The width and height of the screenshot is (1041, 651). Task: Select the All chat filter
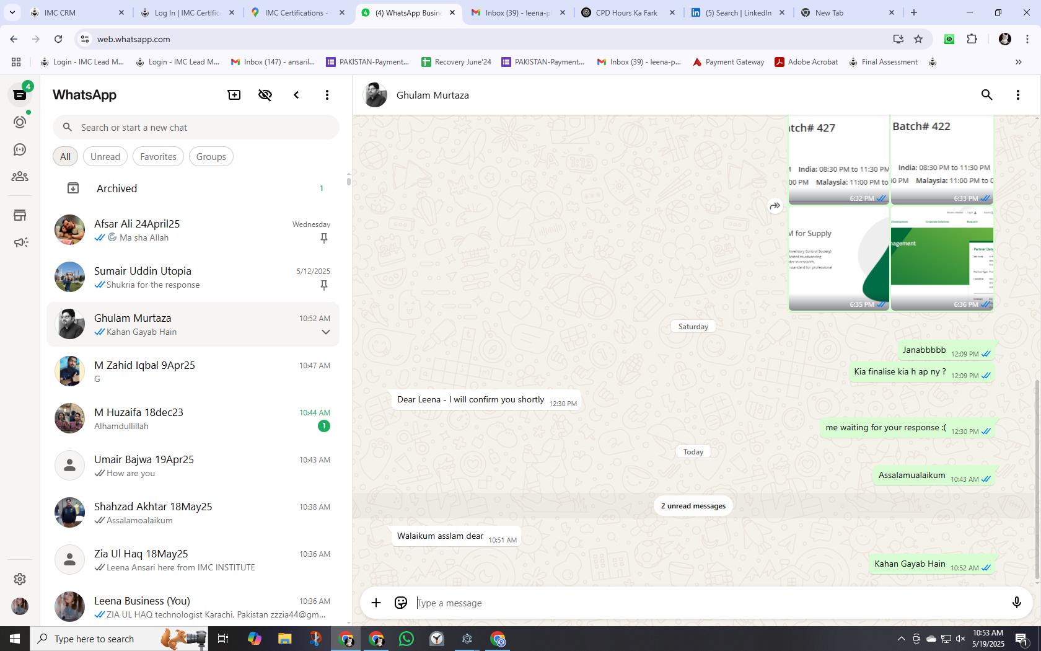point(65,156)
